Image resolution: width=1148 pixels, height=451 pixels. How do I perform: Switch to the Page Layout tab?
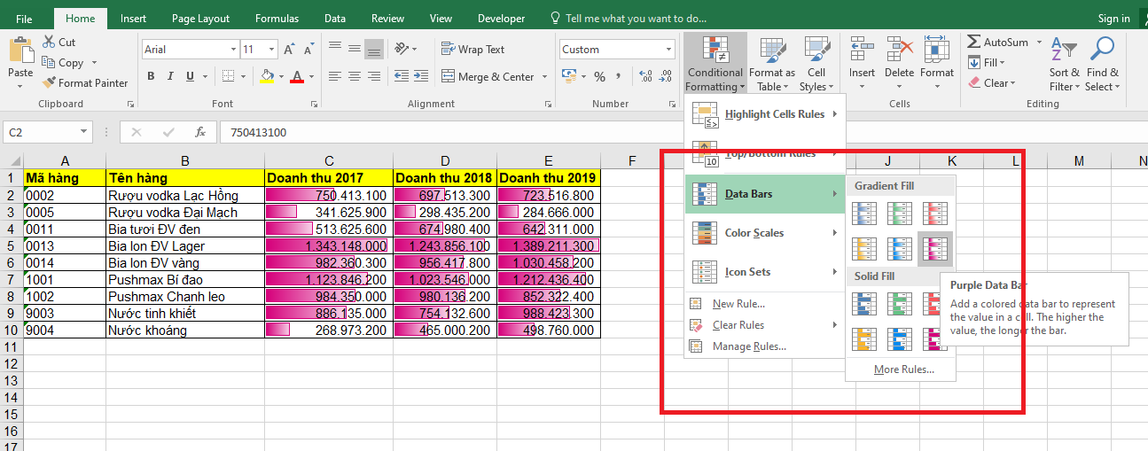pos(200,19)
